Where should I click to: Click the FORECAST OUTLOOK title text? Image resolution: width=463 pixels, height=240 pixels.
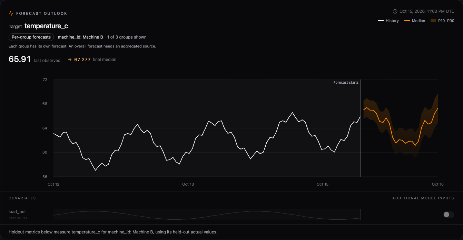coord(42,13)
